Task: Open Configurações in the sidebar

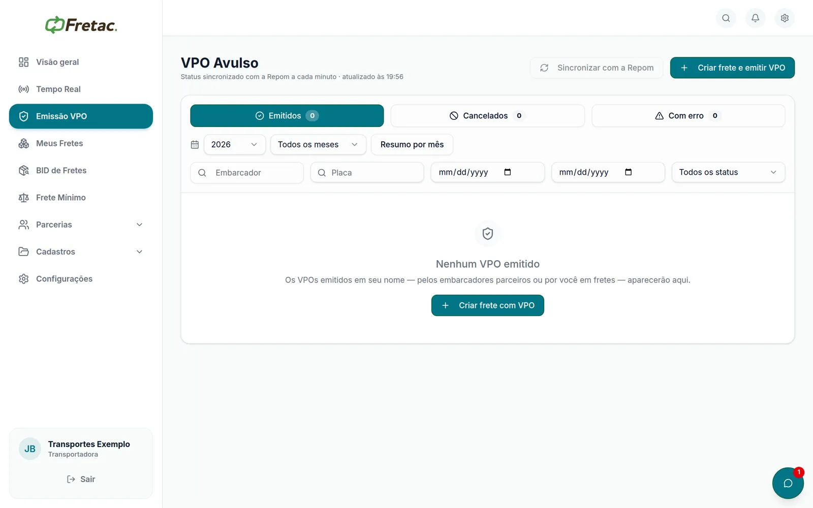Action: pos(81,279)
